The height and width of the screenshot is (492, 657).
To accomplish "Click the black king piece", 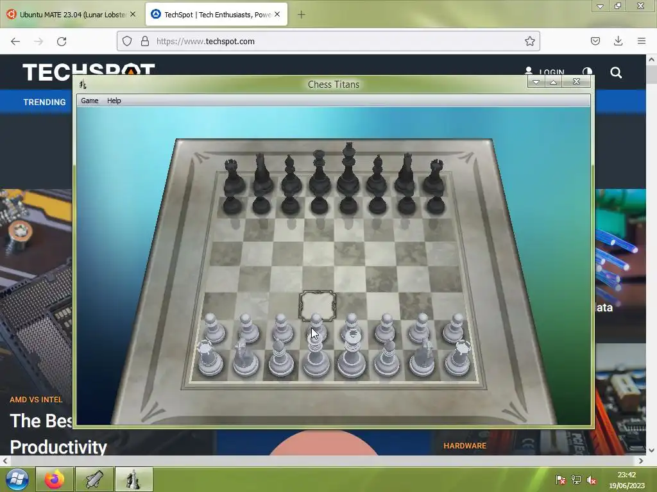I will tap(348, 170).
